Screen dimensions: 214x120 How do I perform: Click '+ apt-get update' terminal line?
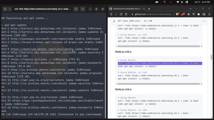pyautogui.click(x=14, y=25)
